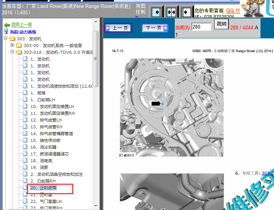
Task: Click document icon beside 19、油泵
Action: pyautogui.click(x=25, y=167)
